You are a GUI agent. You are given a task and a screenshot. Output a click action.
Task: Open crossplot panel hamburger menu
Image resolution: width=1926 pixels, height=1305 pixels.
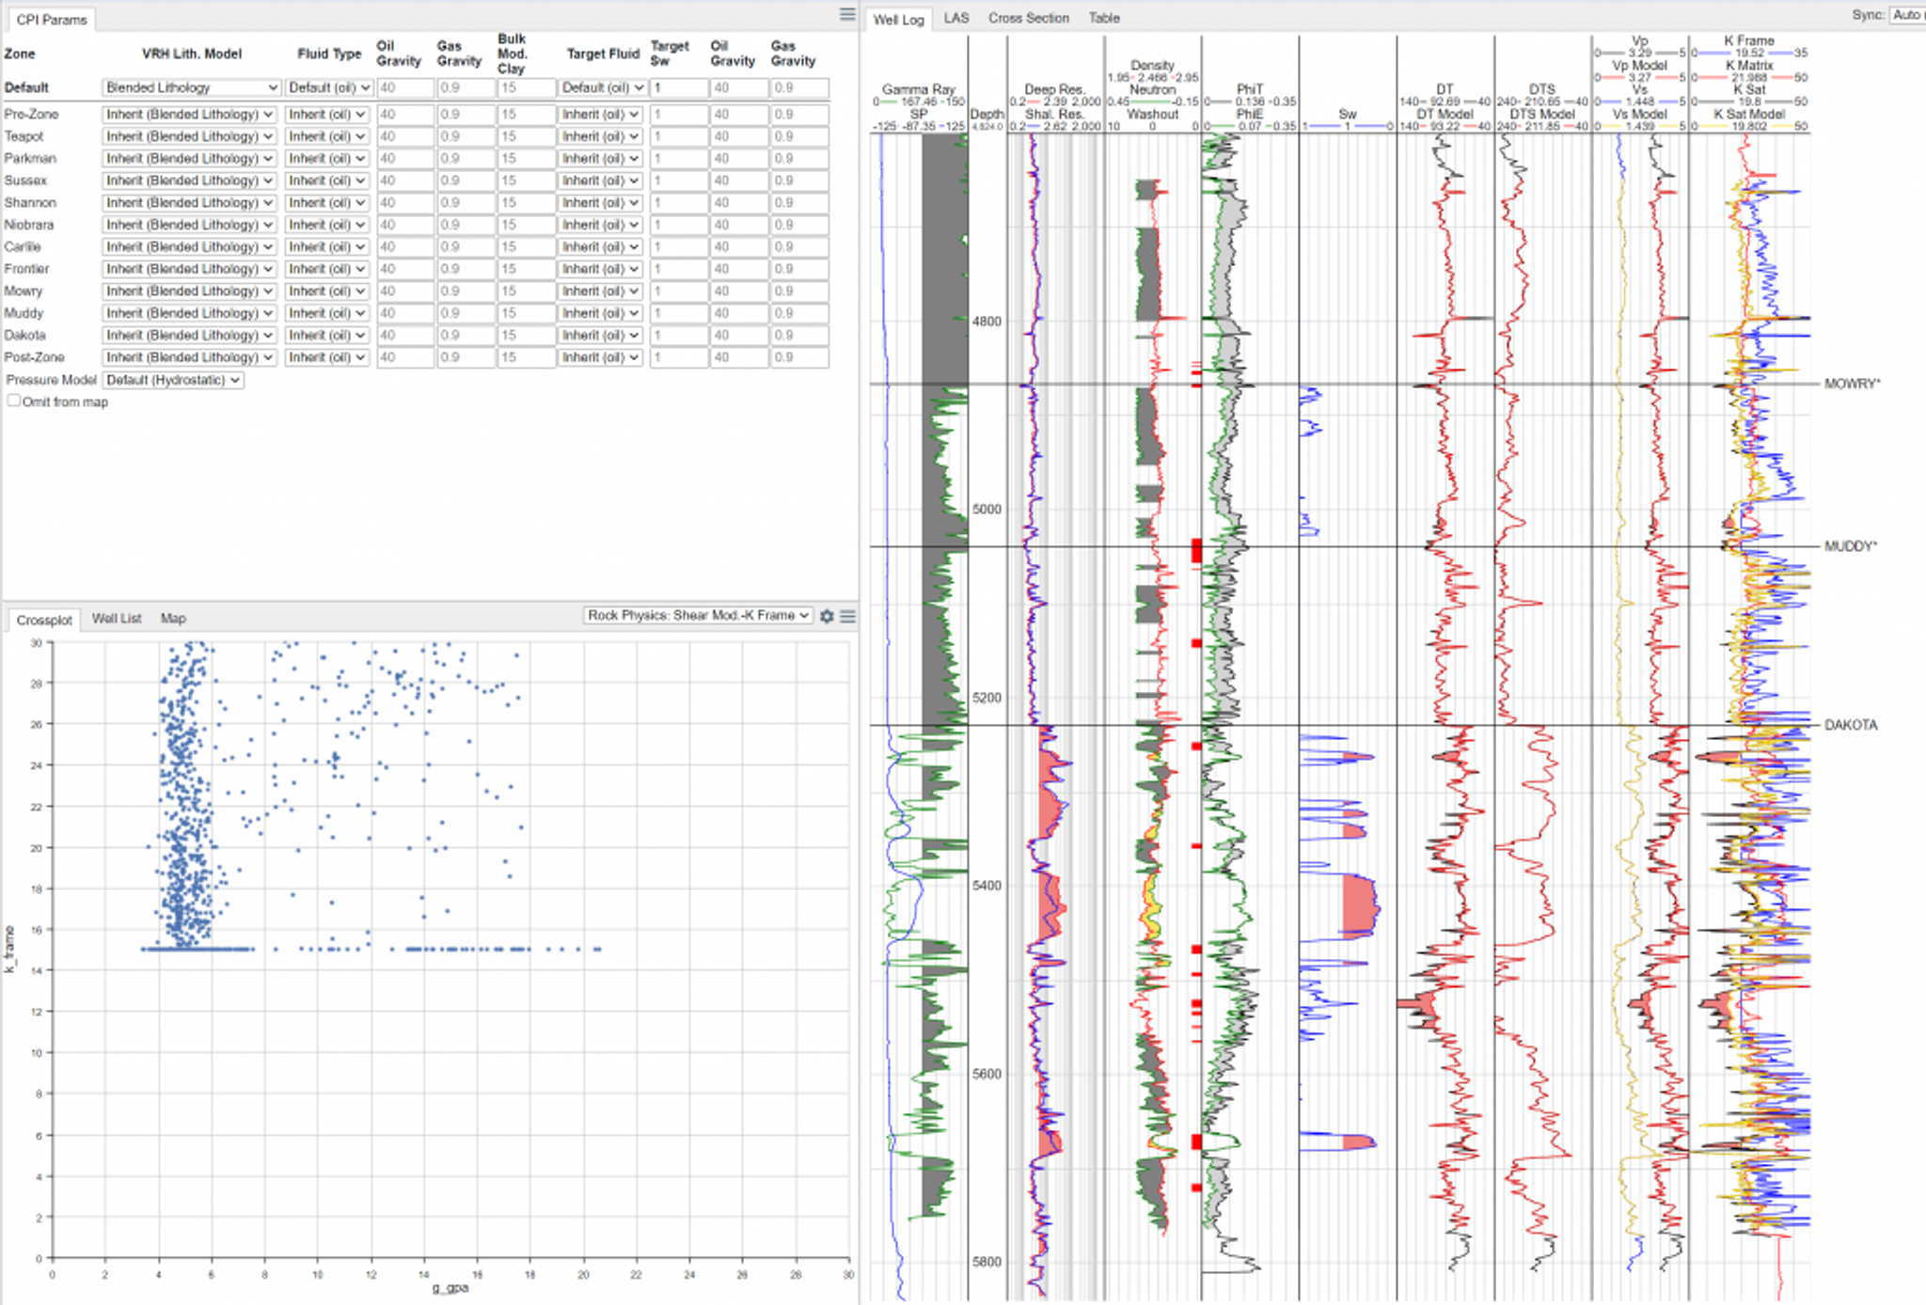tap(848, 617)
